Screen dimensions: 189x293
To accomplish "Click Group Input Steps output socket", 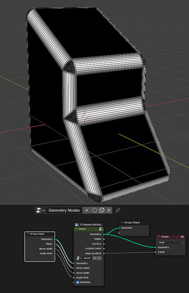I will tap(55, 244).
